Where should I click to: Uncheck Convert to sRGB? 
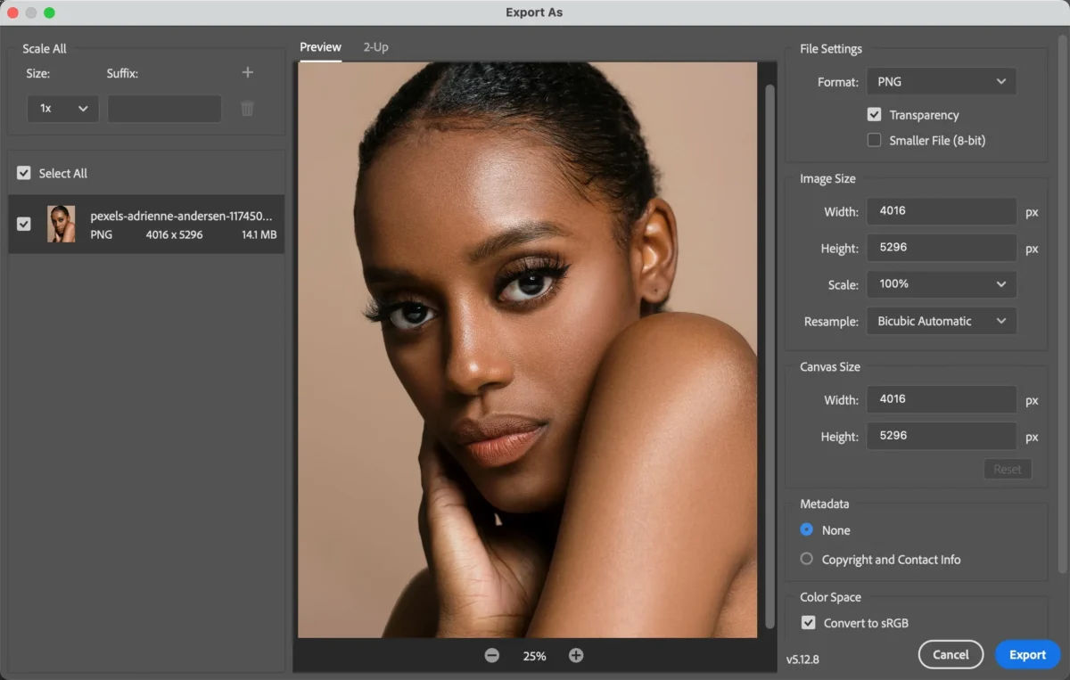point(808,622)
